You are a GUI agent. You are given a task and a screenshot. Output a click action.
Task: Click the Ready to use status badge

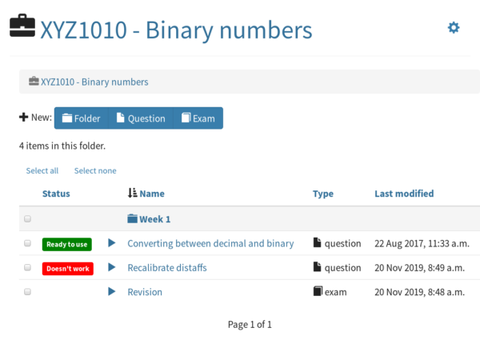tap(67, 244)
